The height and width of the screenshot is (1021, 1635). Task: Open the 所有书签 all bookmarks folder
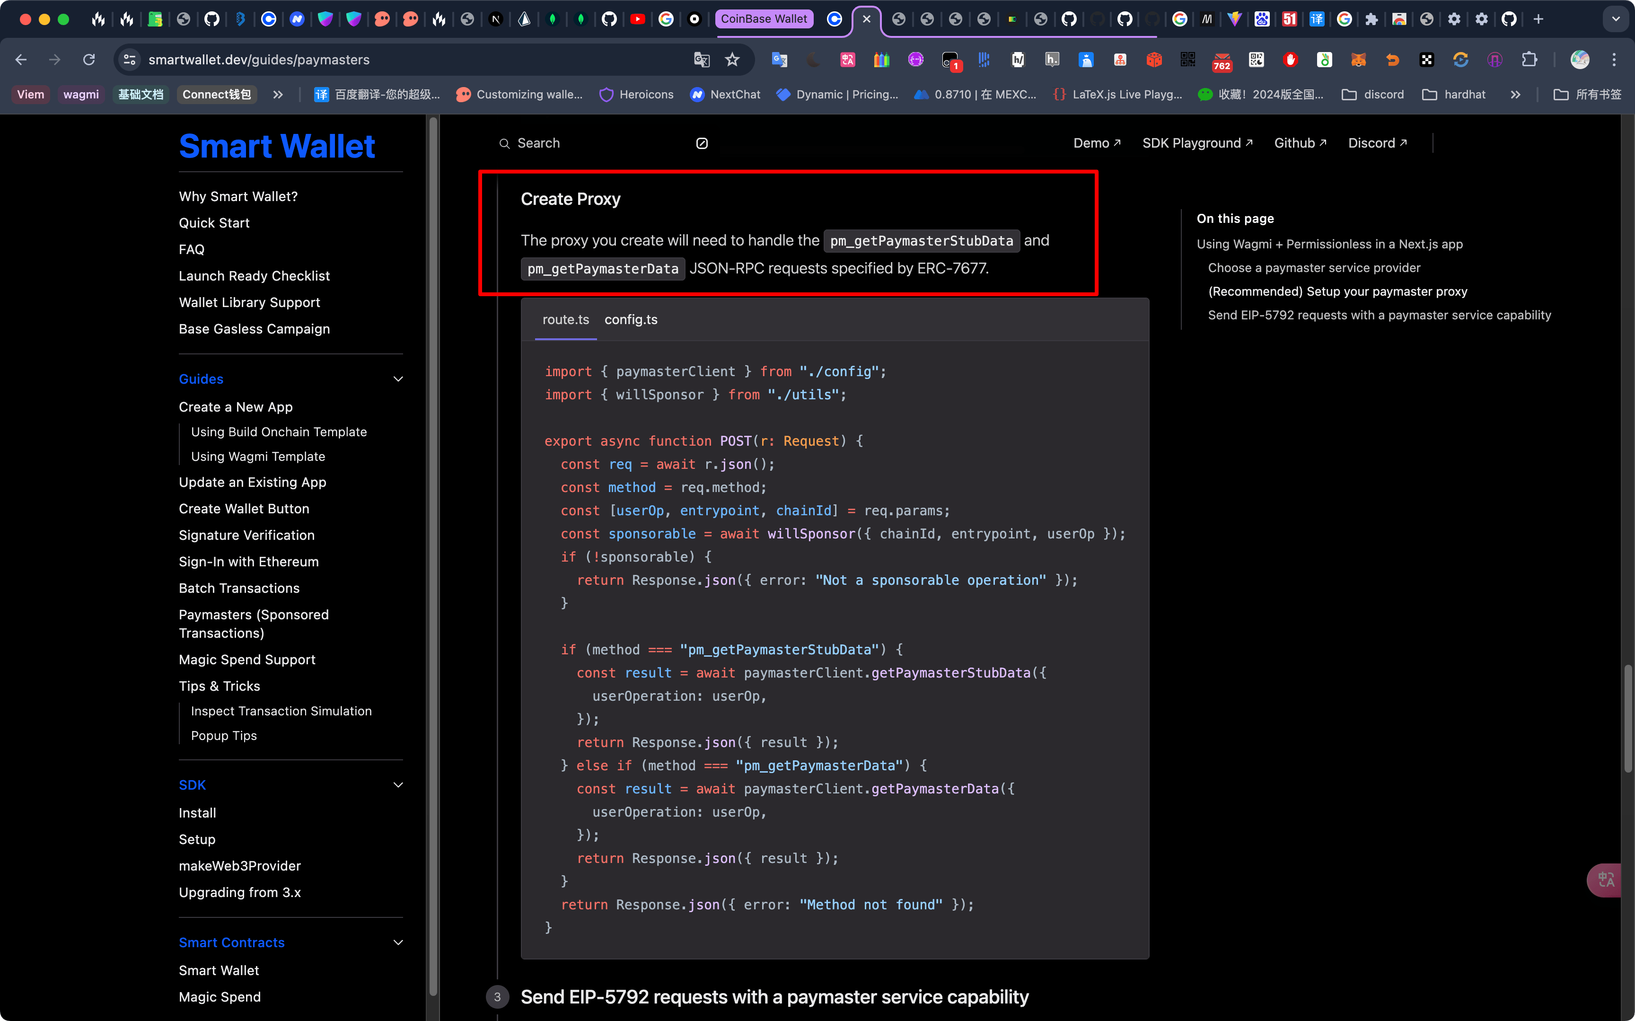click(x=1587, y=95)
